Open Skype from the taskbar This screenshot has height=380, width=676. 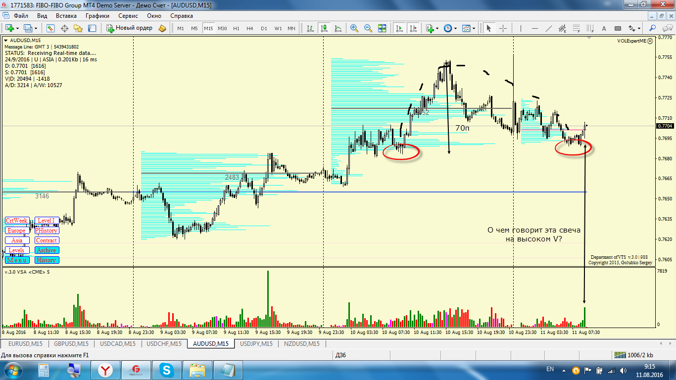point(167,370)
